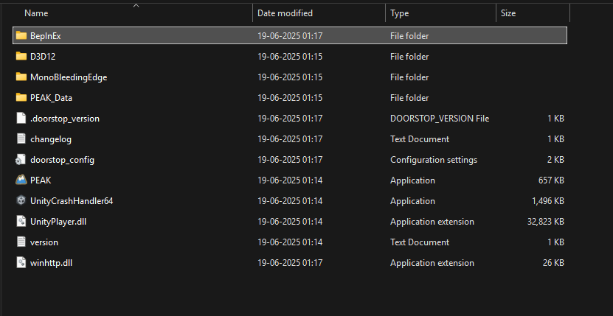Select the PEAK application mountain icon
This screenshot has height=316, width=613.
(21, 180)
